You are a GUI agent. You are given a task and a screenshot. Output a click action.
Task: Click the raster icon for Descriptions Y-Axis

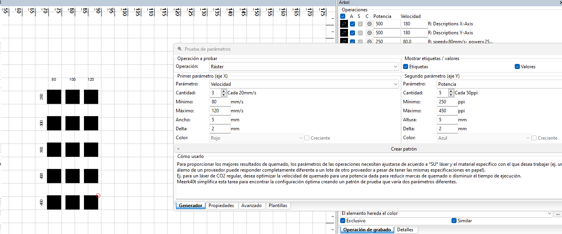pos(344,33)
